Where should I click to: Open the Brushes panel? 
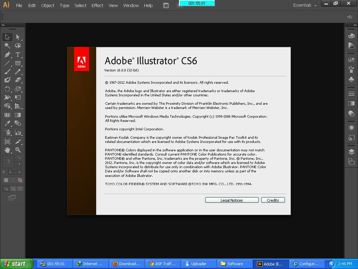pyautogui.click(x=351, y=69)
